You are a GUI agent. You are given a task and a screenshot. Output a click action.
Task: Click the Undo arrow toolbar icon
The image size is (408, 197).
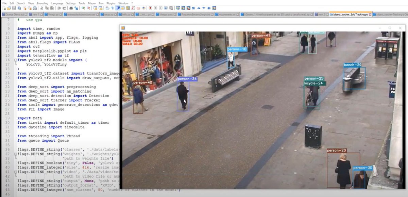(59, 8)
